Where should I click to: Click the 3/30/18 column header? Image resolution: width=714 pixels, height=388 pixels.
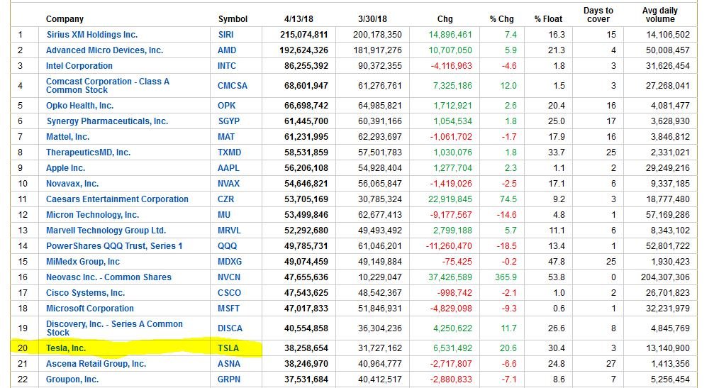point(372,19)
